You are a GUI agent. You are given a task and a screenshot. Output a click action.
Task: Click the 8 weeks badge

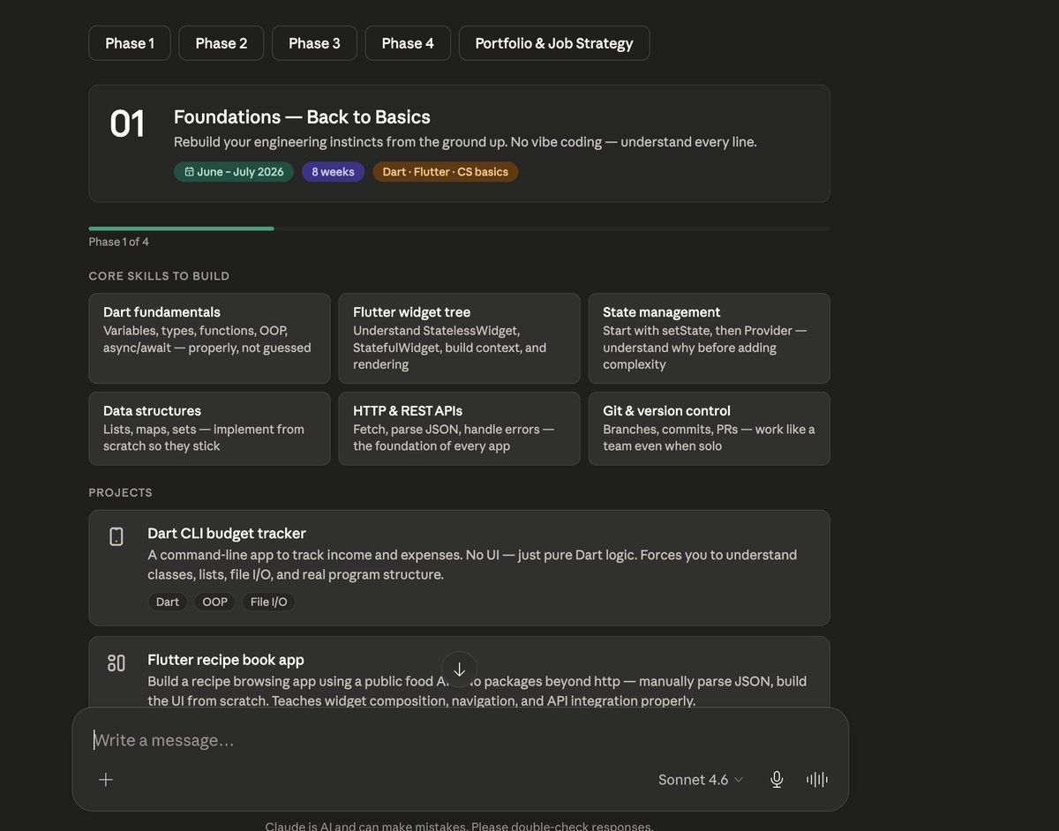(333, 172)
